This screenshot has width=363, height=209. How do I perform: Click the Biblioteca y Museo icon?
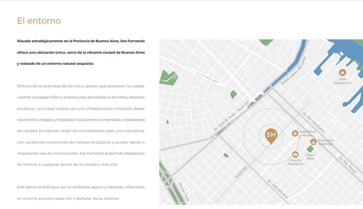tap(295, 133)
